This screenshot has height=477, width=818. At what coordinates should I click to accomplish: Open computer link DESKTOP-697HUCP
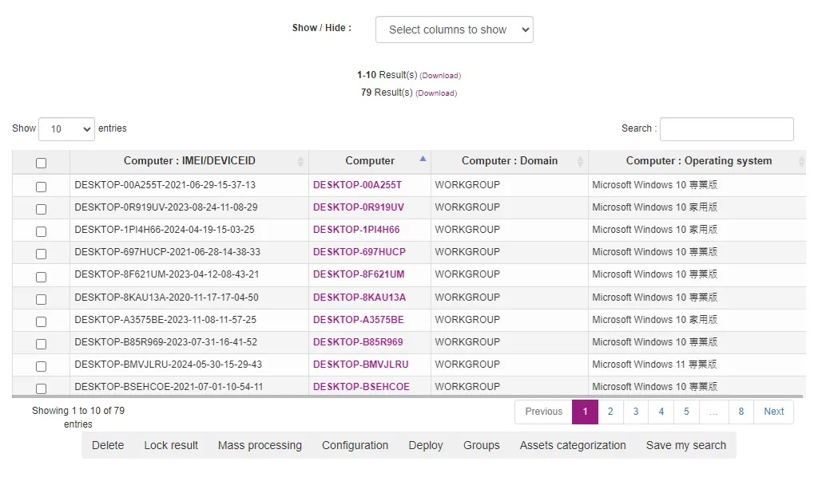359,252
